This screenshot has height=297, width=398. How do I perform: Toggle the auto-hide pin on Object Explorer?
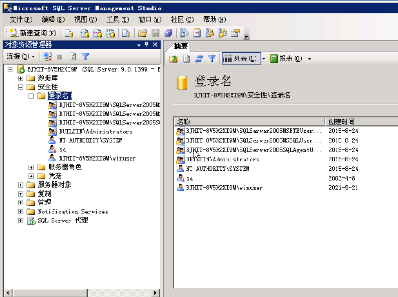click(x=146, y=44)
